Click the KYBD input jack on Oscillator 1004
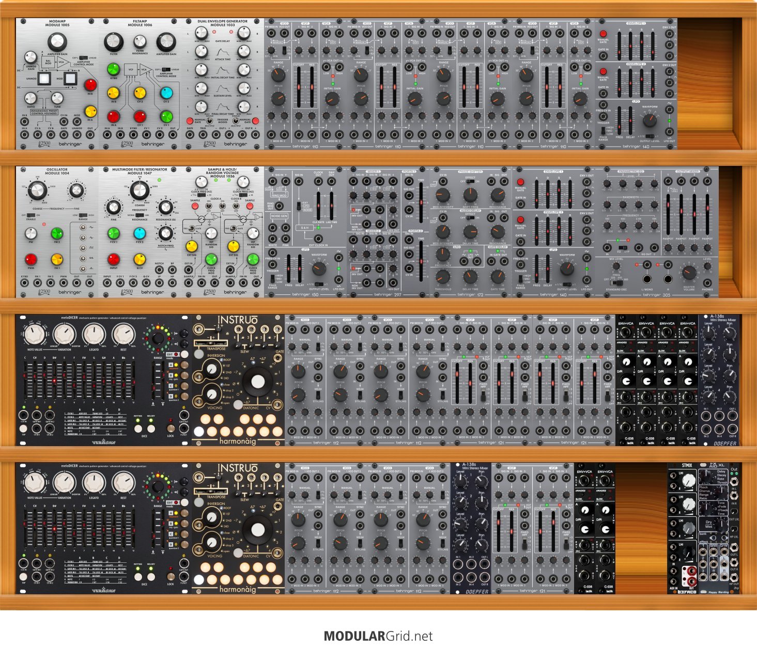This screenshot has width=757, height=647. [x=24, y=283]
